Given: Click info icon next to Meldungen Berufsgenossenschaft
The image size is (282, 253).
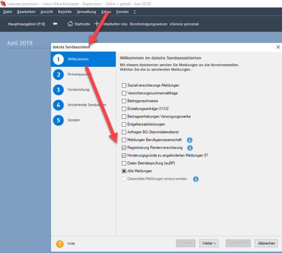Looking at the screenshot, I should (190, 140).
